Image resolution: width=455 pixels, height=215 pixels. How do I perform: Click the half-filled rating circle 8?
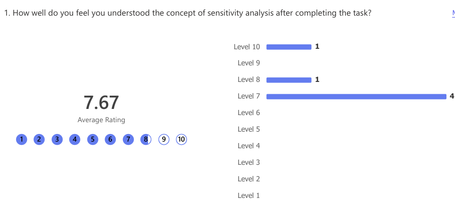[x=146, y=139]
